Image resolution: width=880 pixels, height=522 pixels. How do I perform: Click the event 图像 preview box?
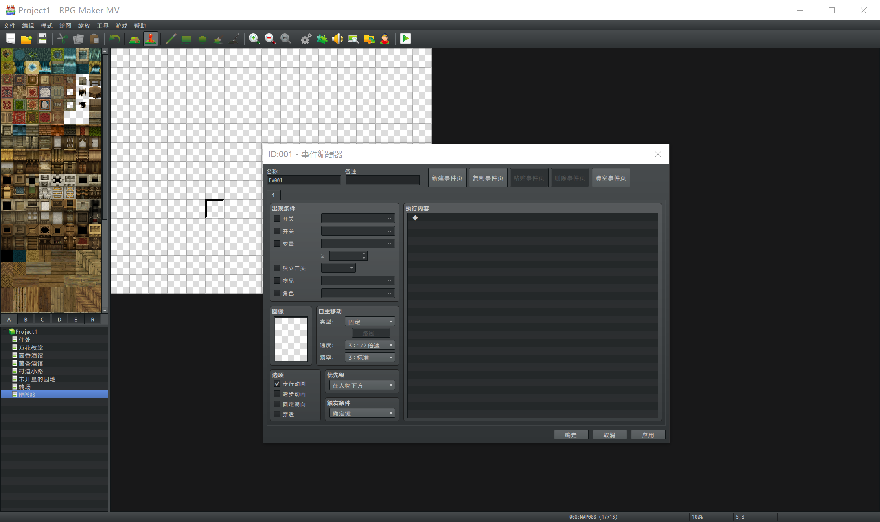coord(291,339)
